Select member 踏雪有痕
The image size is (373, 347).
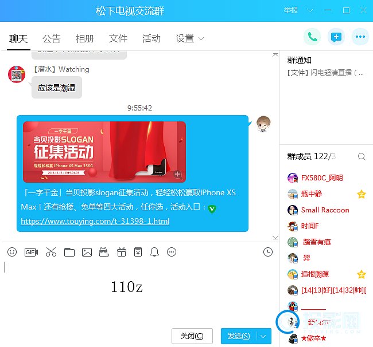[317, 242]
